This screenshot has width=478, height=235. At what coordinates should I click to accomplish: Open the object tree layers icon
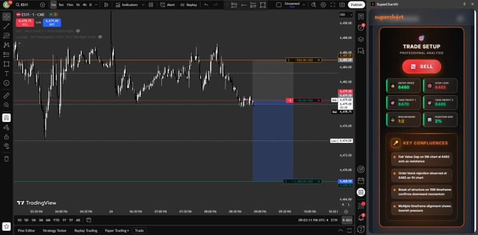(361, 39)
